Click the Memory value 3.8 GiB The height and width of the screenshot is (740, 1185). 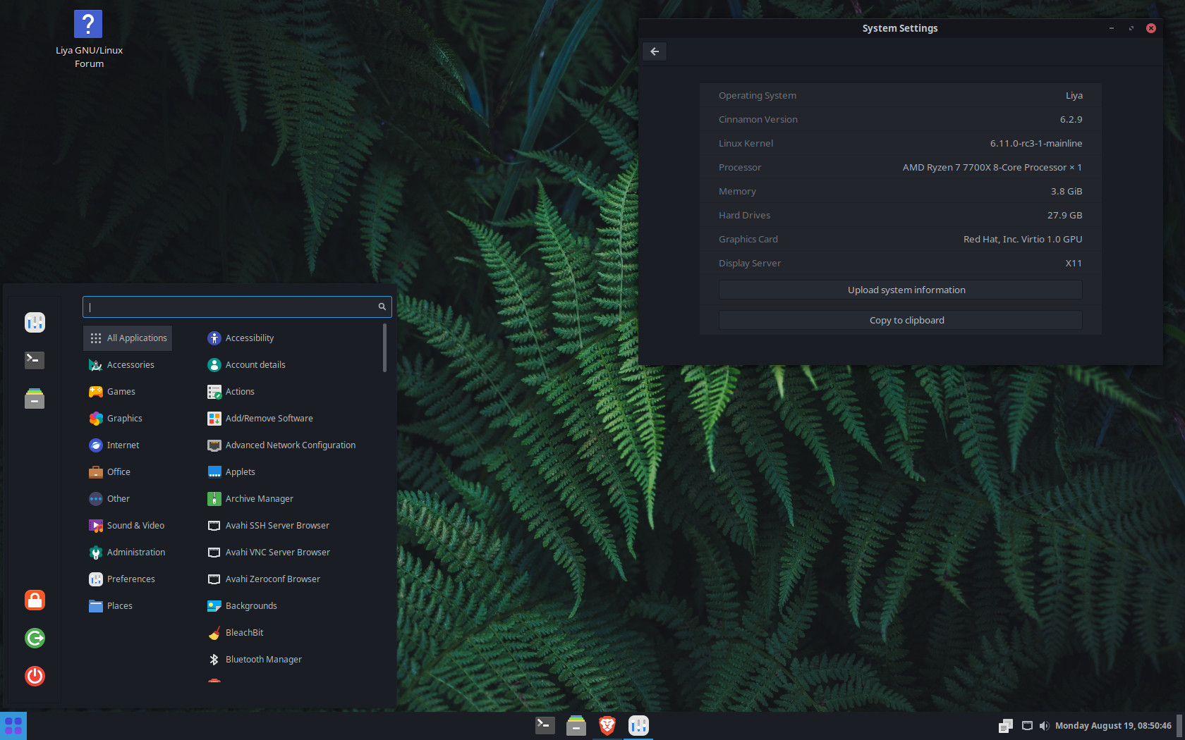click(x=1066, y=192)
